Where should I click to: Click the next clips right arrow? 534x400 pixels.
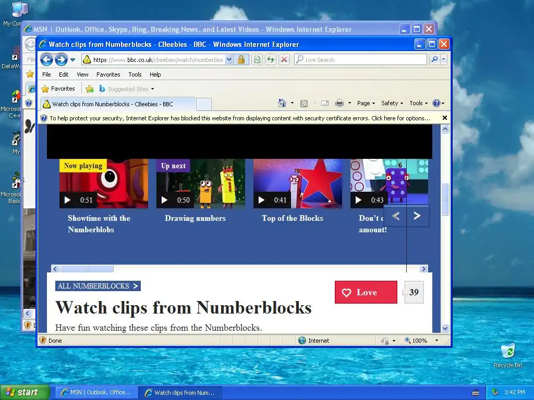pos(417,216)
